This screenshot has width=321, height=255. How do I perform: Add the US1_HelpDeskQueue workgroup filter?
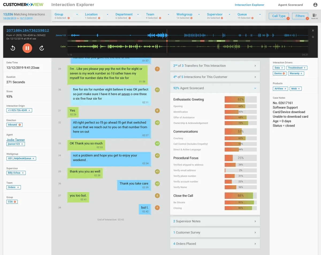pos(33,159)
